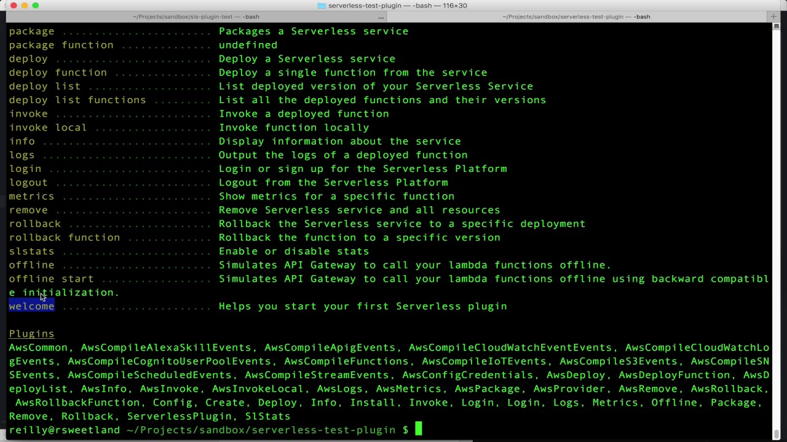Viewport: 787px width, 442px height.
Task: Click the underlined 'Plugins' heading
Action: click(x=31, y=333)
